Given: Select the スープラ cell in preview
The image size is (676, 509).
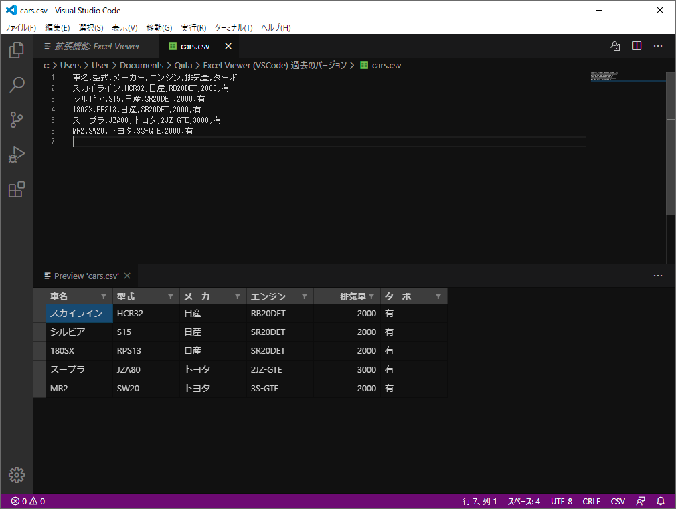Looking at the screenshot, I should 80,369.
